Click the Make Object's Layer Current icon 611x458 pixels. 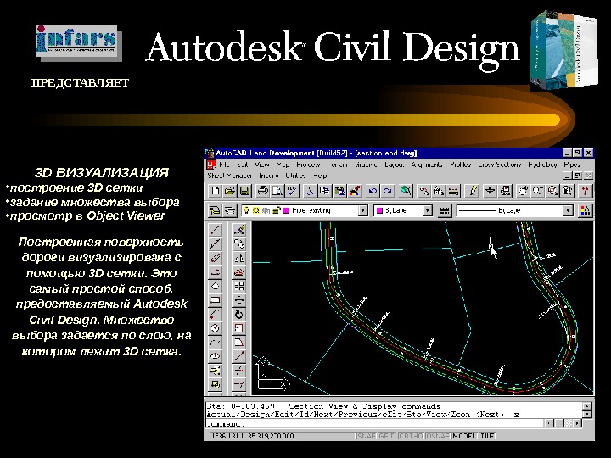[215, 210]
